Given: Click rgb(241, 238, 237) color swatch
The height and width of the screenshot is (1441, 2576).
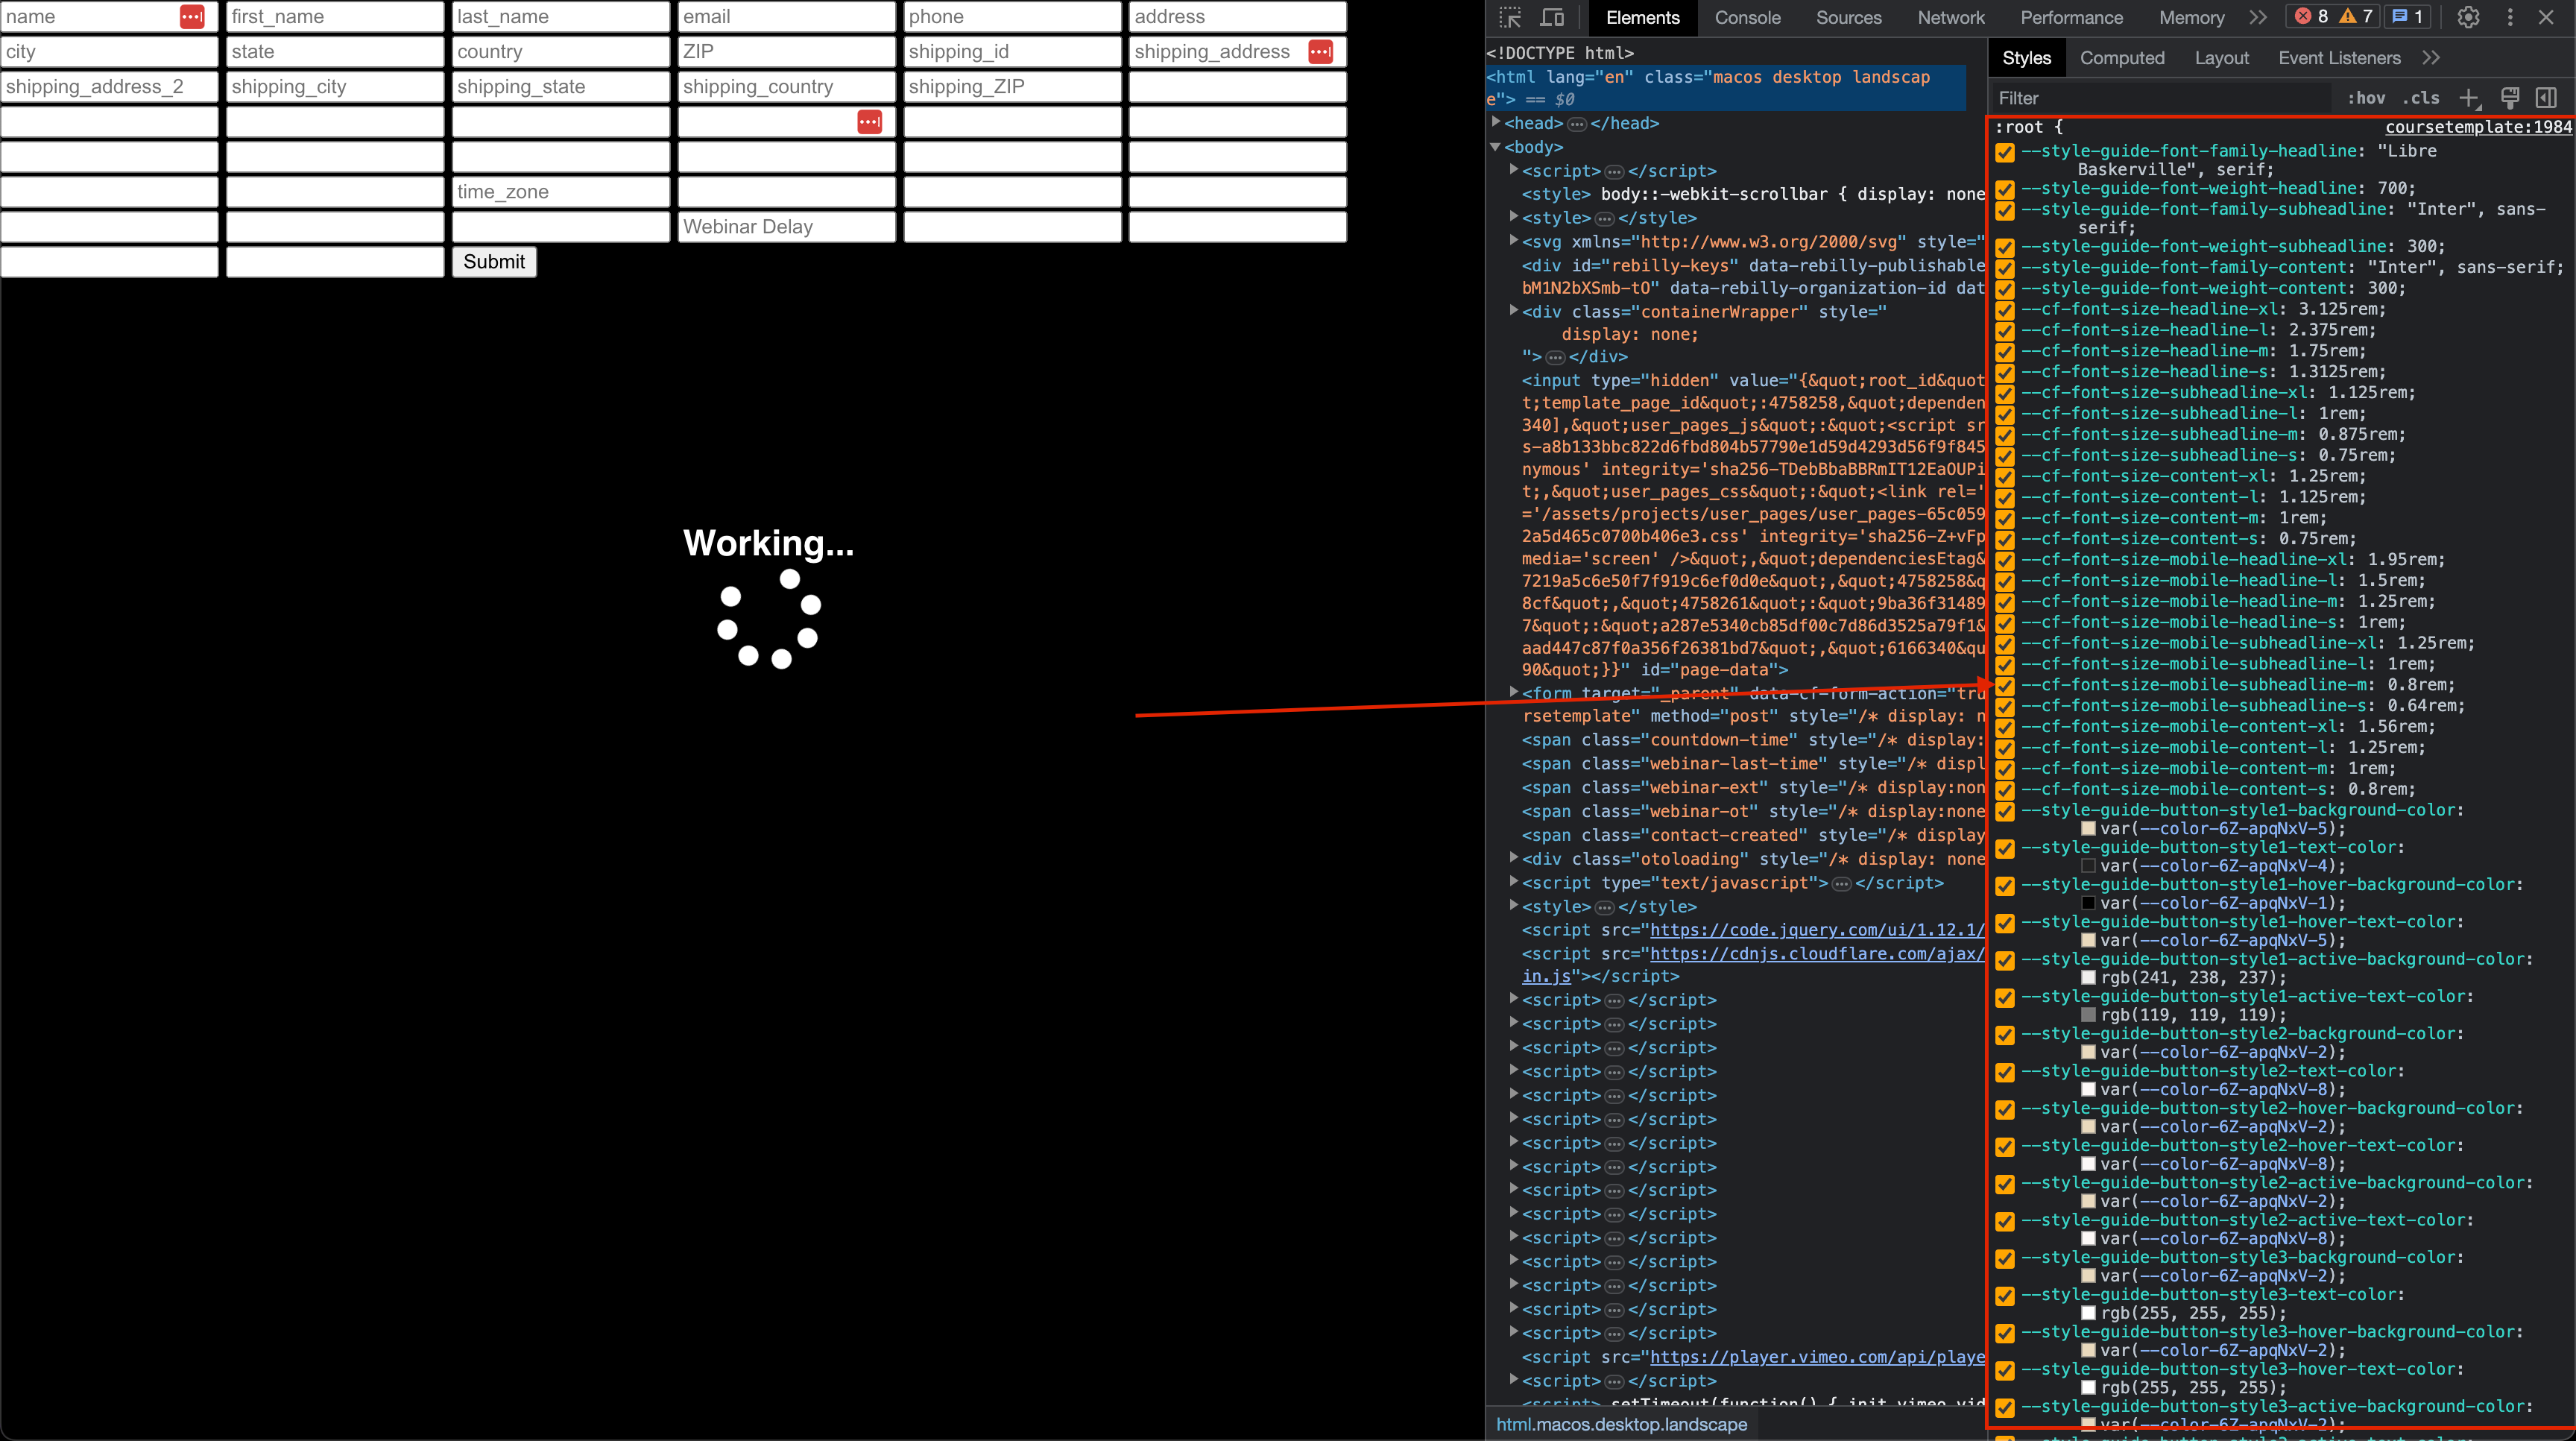Looking at the screenshot, I should pyautogui.click(x=2088, y=978).
